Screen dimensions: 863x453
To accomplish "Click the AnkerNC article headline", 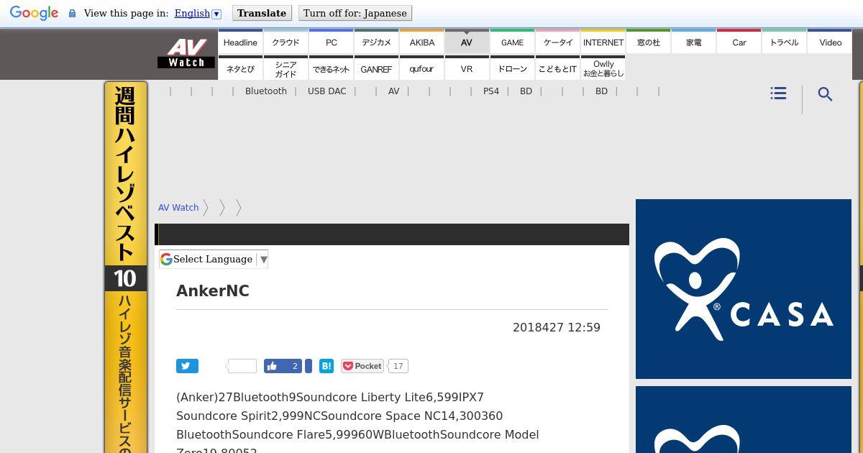I will click(x=213, y=290).
